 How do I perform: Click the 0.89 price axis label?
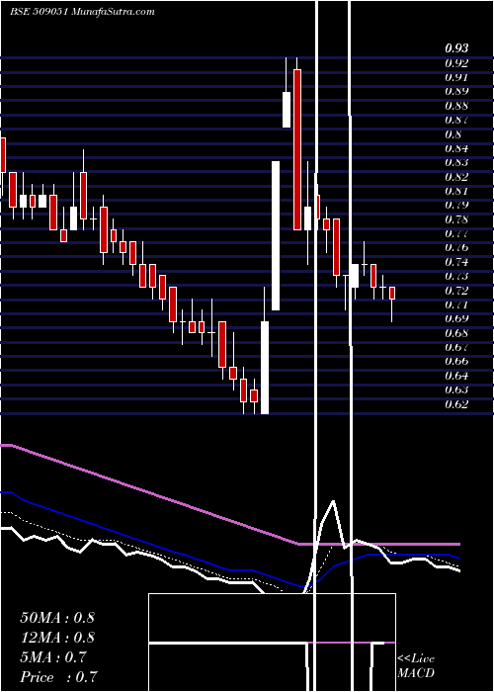pyautogui.click(x=456, y=91)
